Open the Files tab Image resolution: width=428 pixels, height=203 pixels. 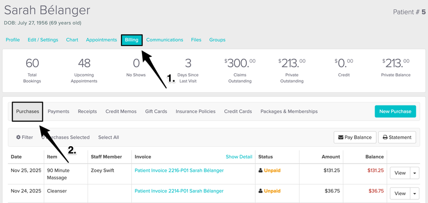coord(196,40)
